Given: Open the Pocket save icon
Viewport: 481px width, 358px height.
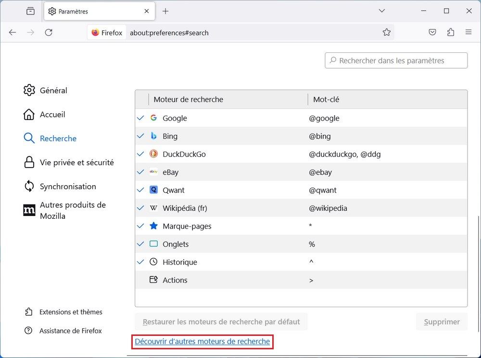Looking at the screenshot, I should point(432,32).
